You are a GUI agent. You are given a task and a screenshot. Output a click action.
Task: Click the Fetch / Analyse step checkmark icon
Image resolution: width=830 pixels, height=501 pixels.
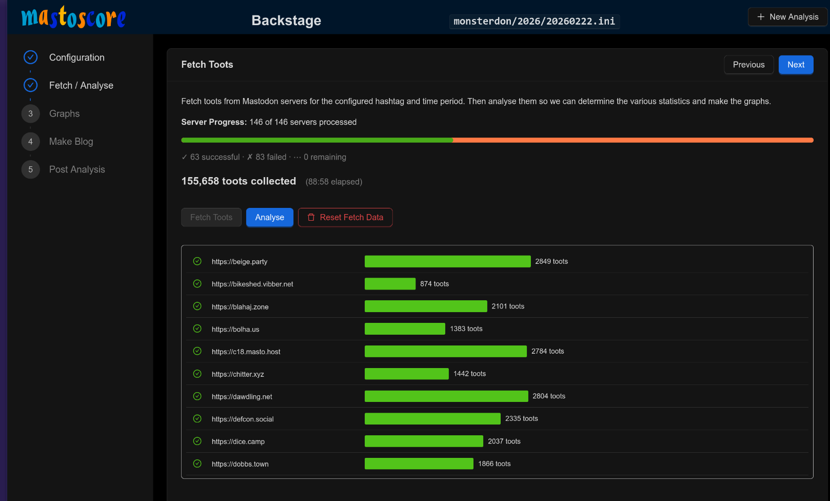31,85
